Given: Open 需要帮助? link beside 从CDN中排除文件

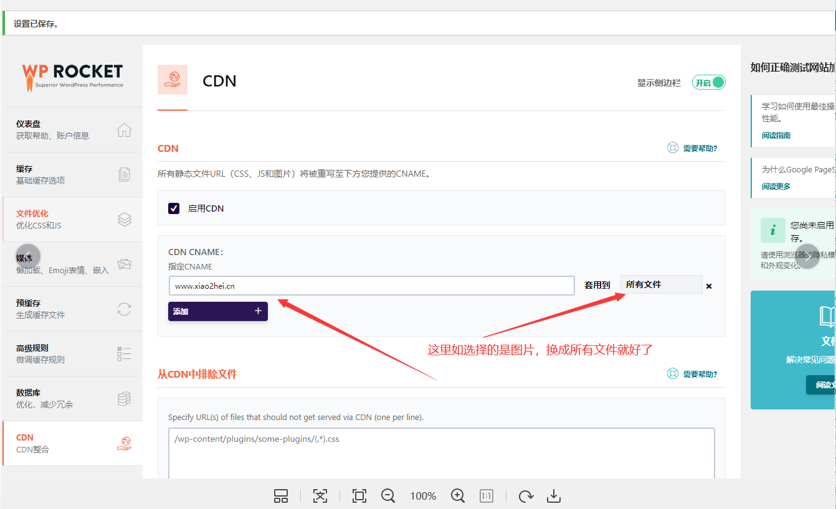Looking at the screenshot, I should (x=692, y=374).
